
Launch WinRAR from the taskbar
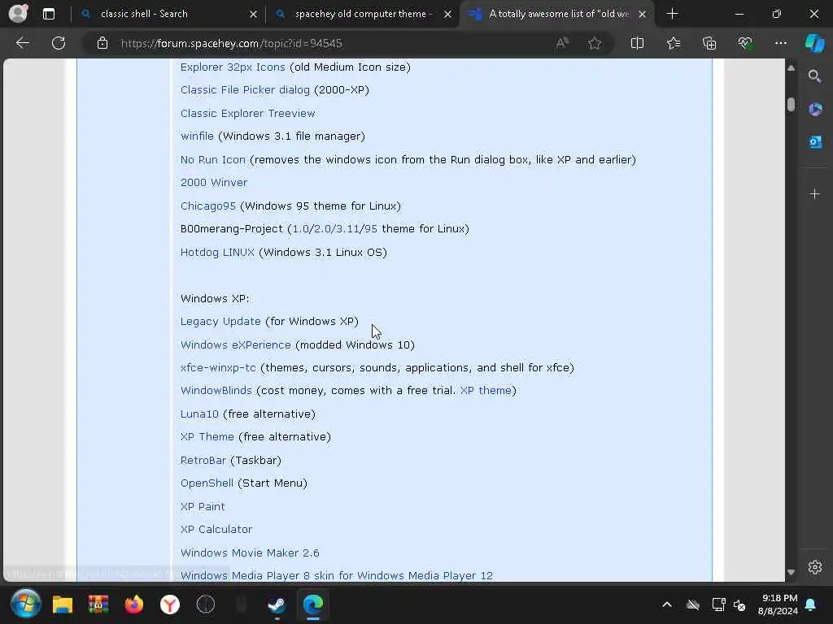point(98,604)
